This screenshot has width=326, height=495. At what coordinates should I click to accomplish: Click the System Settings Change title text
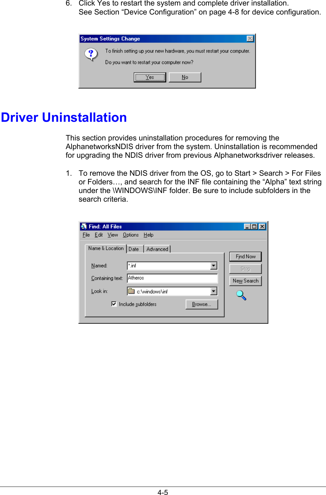[110, 39]
